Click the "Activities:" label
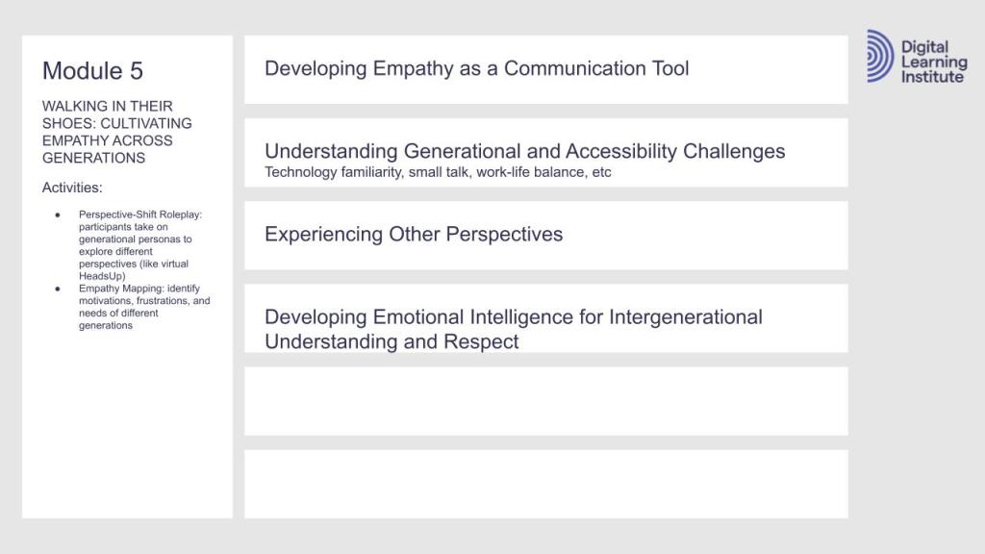The height and width of the screenshot is (554, 985). 72,188
